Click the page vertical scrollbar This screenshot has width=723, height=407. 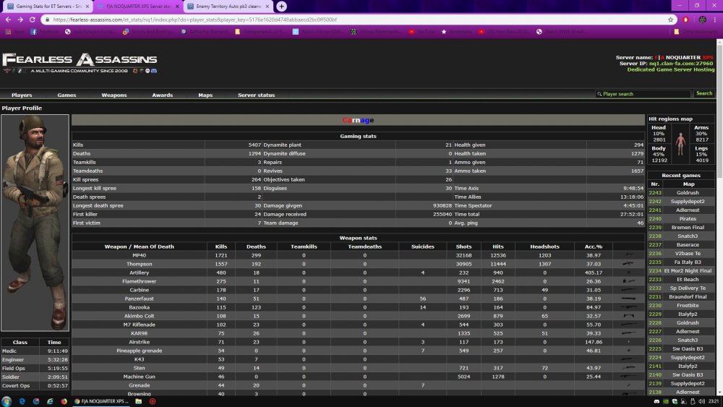pyautogui.click(x=719, y=217)
